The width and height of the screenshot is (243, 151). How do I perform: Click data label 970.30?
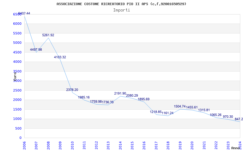[x=228, y=117]
